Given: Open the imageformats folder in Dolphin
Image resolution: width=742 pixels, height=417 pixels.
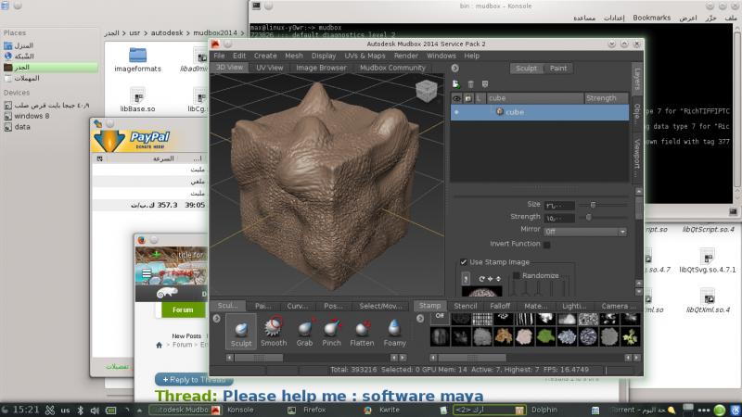Looking at the screenshot, I should point(137,59).
